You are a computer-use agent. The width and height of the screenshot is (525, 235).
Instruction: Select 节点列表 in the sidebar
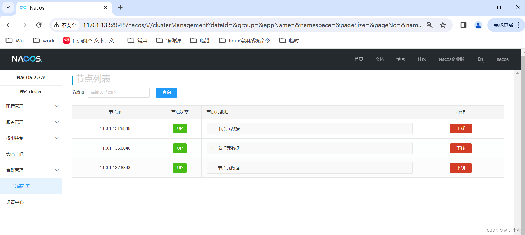31,186
